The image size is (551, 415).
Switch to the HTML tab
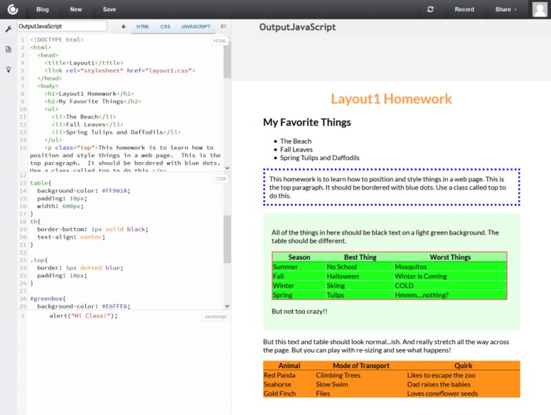pyautogui.click(x=143, y=26)
